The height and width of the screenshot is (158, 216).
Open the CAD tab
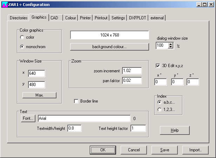54,18
